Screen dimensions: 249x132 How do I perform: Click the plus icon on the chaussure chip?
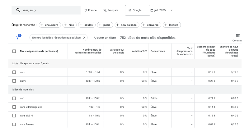(x=42, y=25)
